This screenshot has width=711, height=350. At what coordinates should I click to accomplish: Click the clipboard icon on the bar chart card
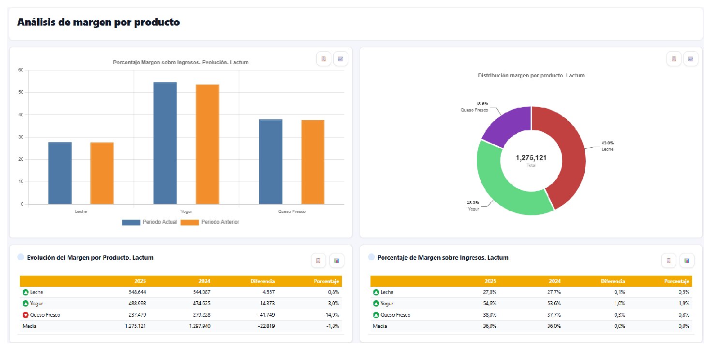324,59
